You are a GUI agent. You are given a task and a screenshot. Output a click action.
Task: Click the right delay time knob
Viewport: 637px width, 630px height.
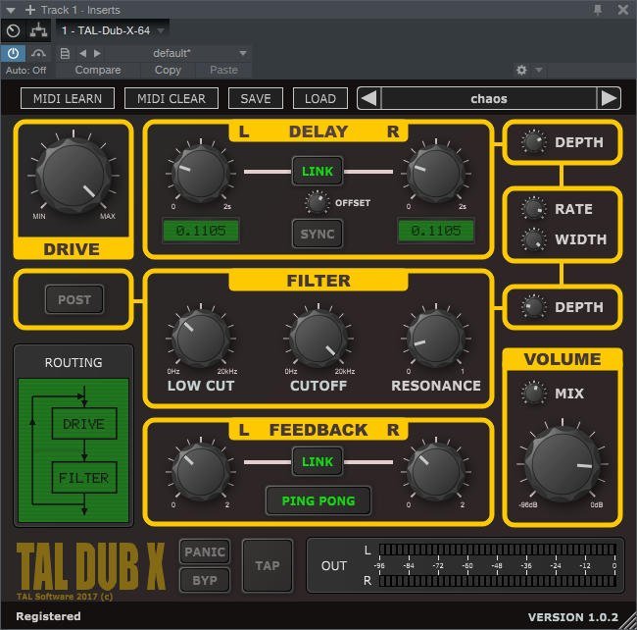(x=436, y=174)
